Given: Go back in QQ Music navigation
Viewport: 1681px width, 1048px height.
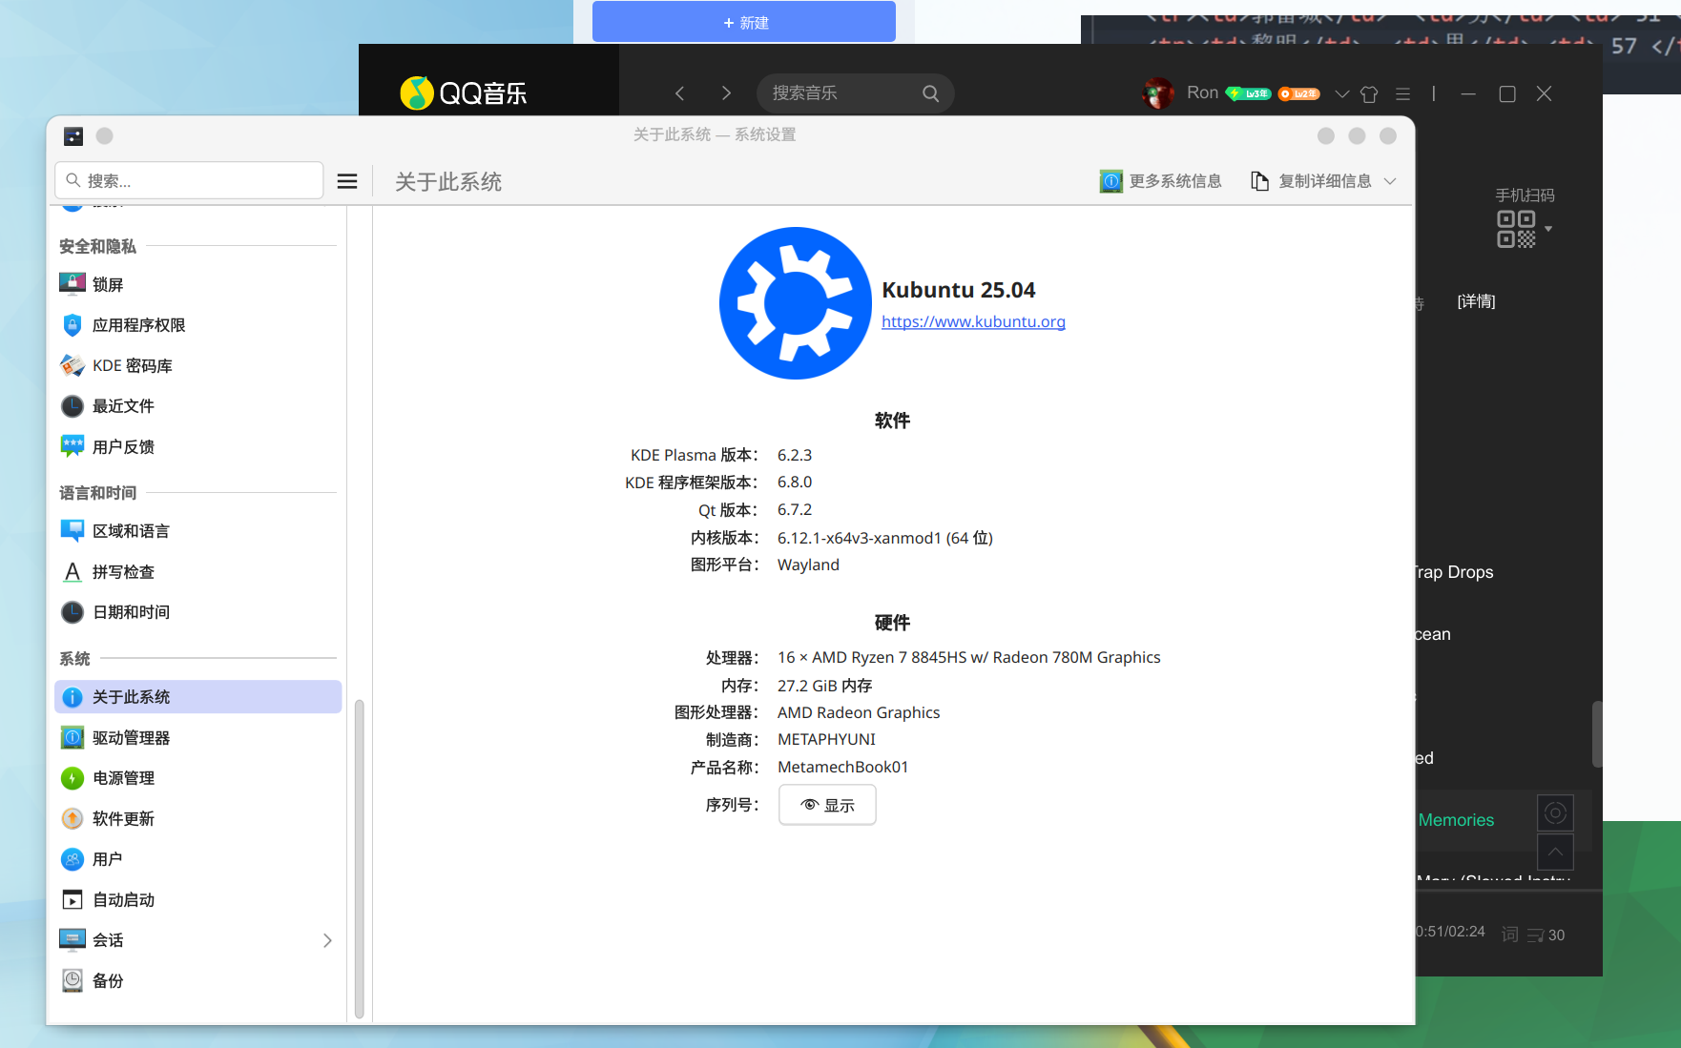Looking at the screenshot, I should click(679, 93).
